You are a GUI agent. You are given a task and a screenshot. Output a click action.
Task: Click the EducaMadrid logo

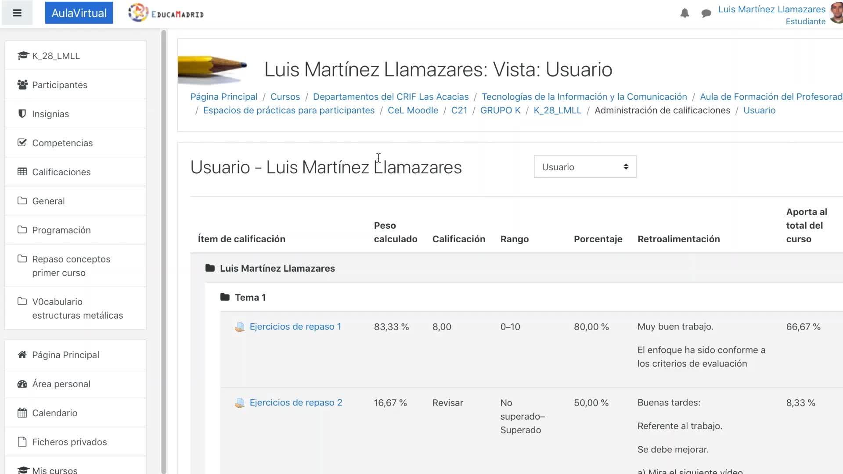(166, 13)
